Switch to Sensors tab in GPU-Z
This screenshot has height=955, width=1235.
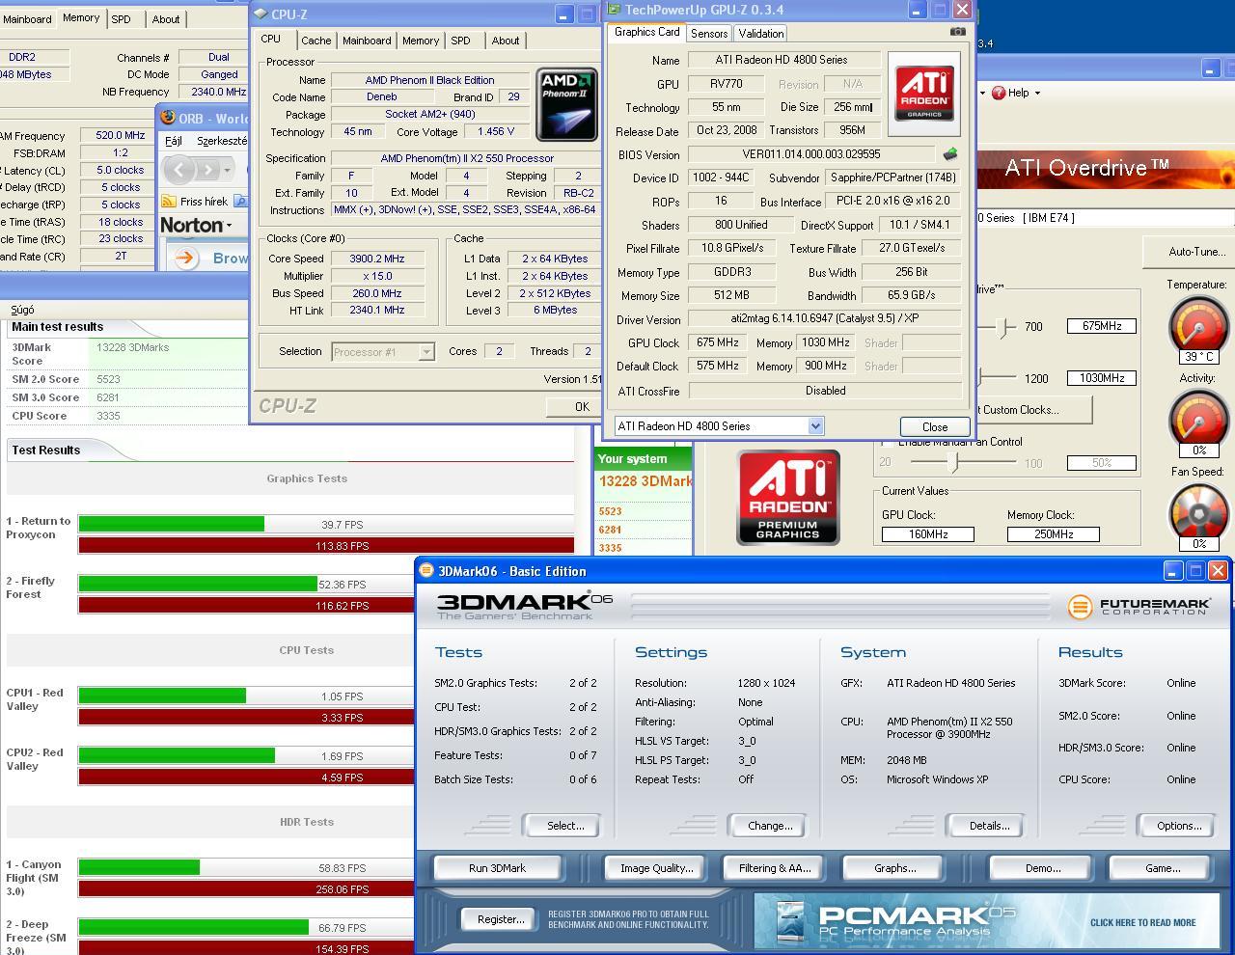709,33
